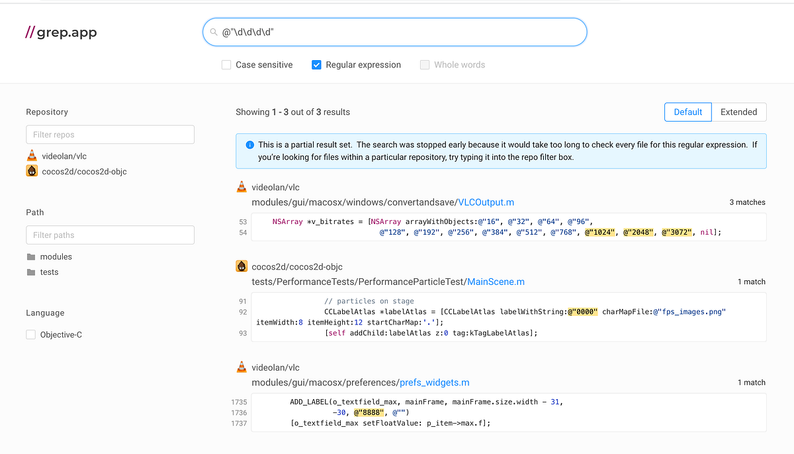The height and width of the screenshot is (454, 794).
Task: Switch to the Extended results view
Action: click(738, 112)
